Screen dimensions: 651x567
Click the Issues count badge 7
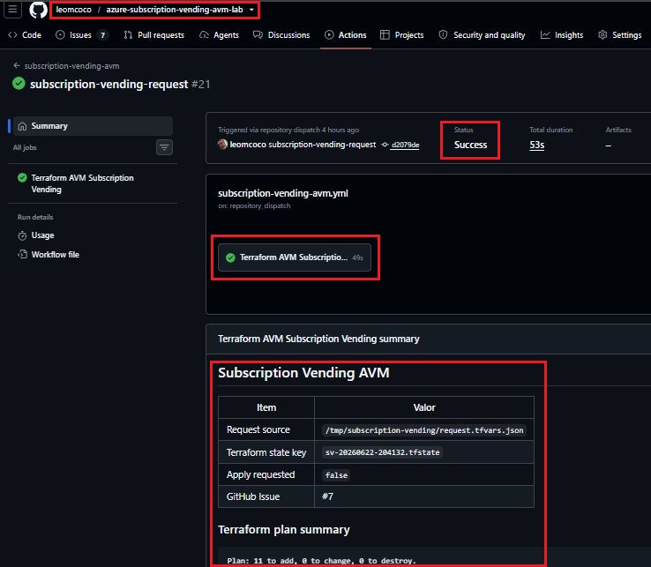(x=102, y=35)
